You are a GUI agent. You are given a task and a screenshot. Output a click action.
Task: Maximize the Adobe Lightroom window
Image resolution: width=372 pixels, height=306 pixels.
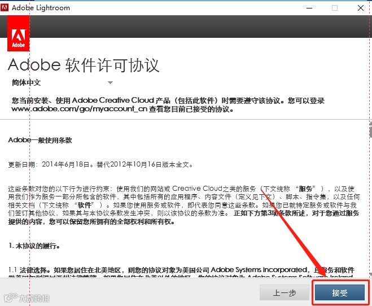tap(335, 8)
